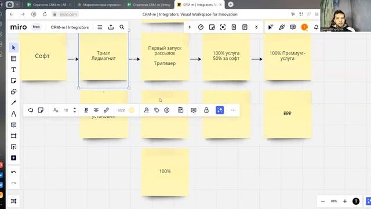Viewport: 371px width, 209px height.
Task: Add a tag to the sticky note
Action: (x=157, y=110)
